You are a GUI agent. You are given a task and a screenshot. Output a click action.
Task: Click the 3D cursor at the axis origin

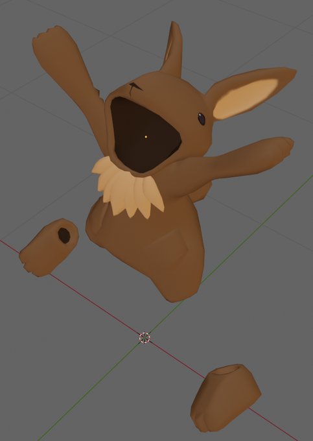(145, 338)
